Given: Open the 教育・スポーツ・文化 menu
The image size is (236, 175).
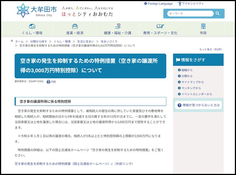Looking at the screenshot, I should point(160,29).
